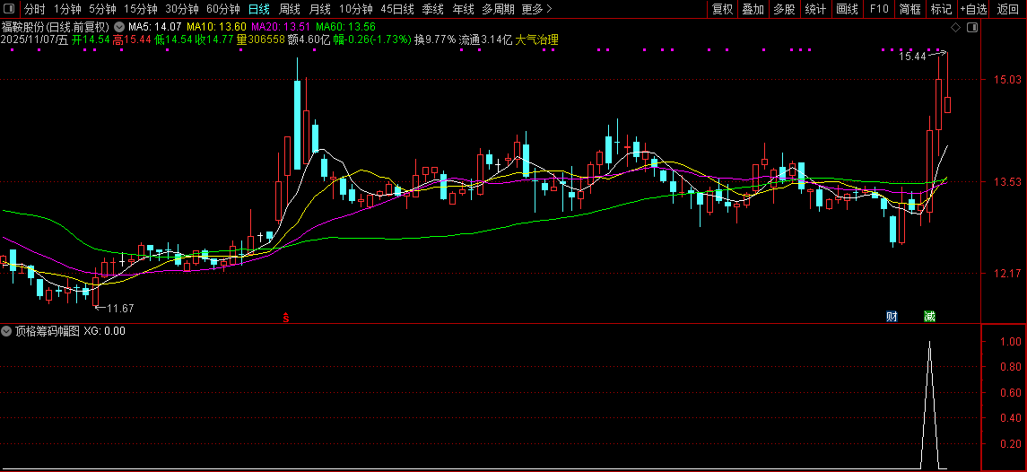1027x472 pixels.
Task: Open F10 company information
Action: pyautogui.click(x=879, y=9)
